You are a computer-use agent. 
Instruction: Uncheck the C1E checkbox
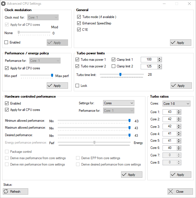[x=79, y=30]
